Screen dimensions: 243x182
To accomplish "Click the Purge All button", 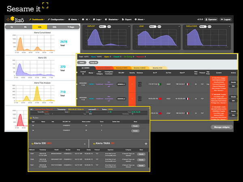I will (x=93, y=63).
